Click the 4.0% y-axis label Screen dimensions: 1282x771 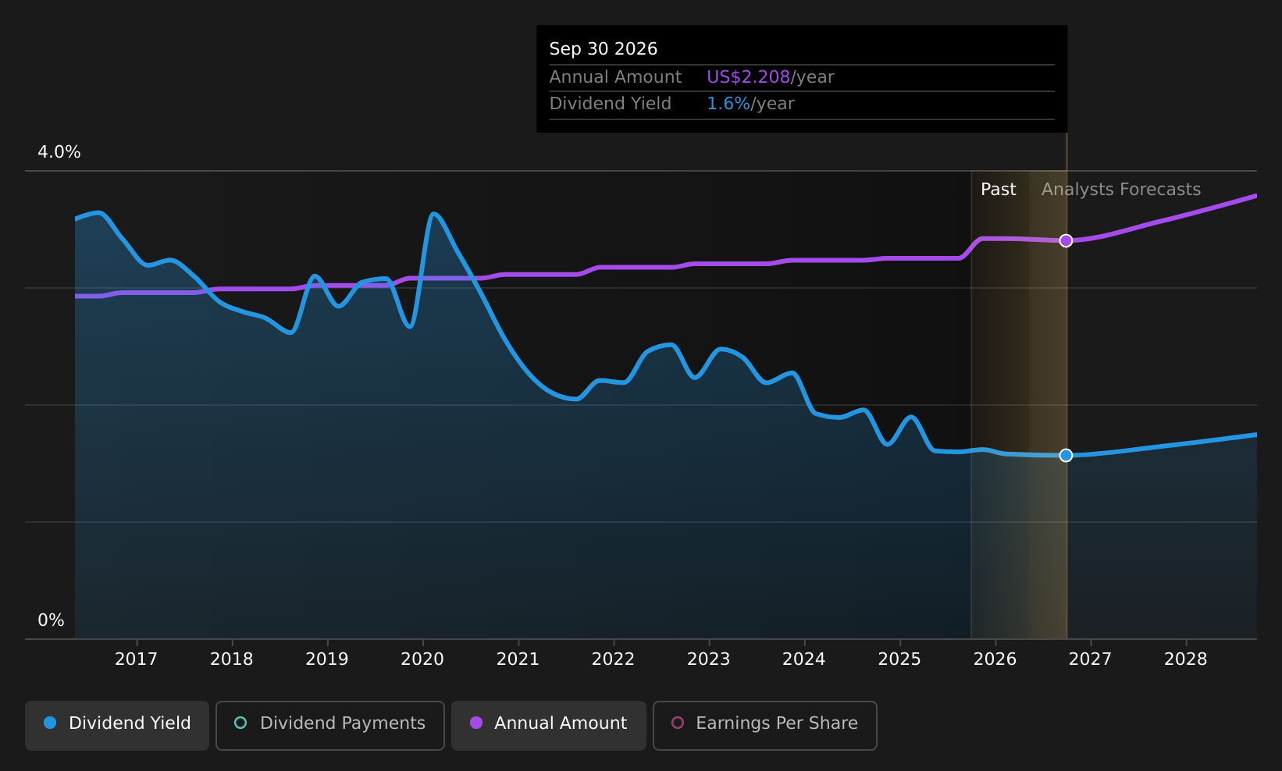click(59, 152)
